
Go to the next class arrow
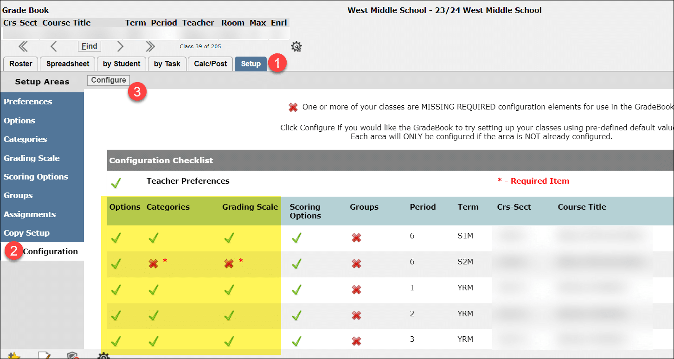(120, 46)
